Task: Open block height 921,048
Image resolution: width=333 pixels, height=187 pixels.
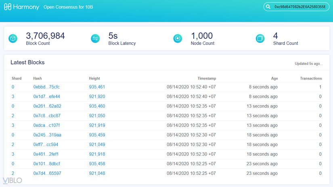Action: pyautogui.click(x=97, y=173)
